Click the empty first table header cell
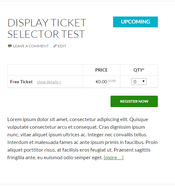 pos(45,70)
